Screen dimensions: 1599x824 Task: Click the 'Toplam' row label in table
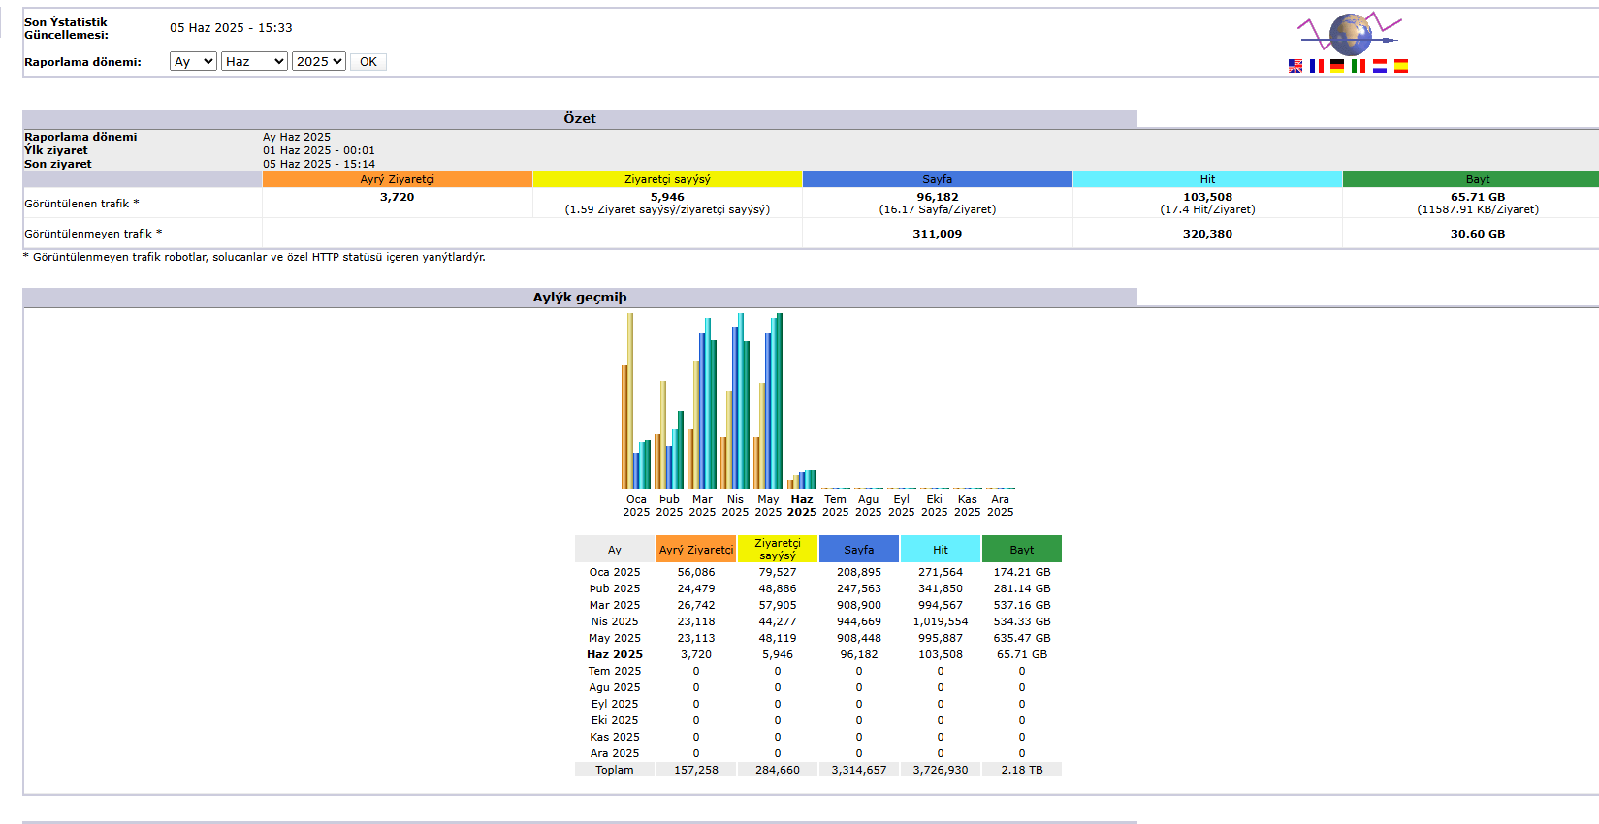(x=615, y=770)
